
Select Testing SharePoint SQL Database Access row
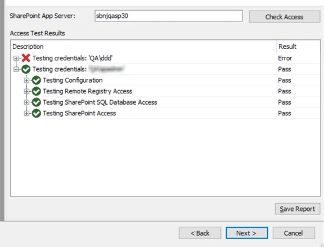[100, 102]
